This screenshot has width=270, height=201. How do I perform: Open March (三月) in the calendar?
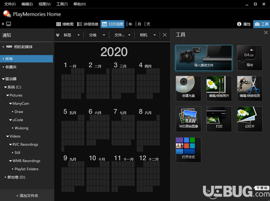pyautogui.click(x=123, y=80)
